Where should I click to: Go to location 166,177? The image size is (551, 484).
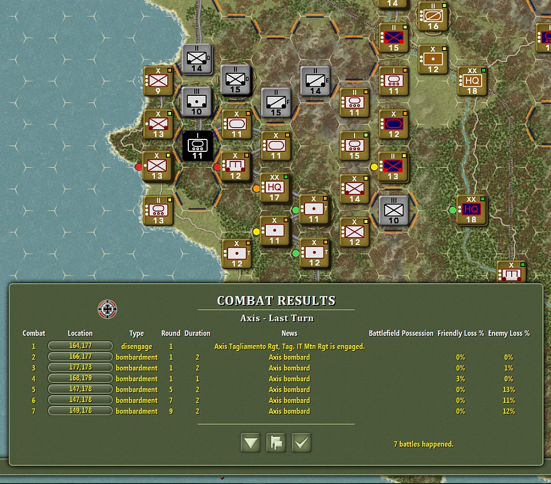(x=80, y=357)
